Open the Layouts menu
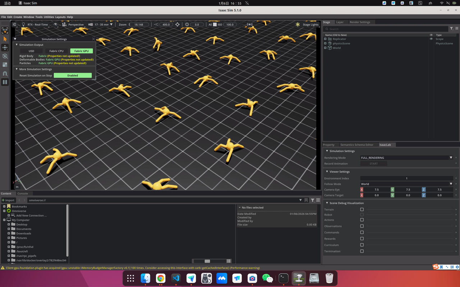This screenshot has width=460, height=287. [60, 17]
